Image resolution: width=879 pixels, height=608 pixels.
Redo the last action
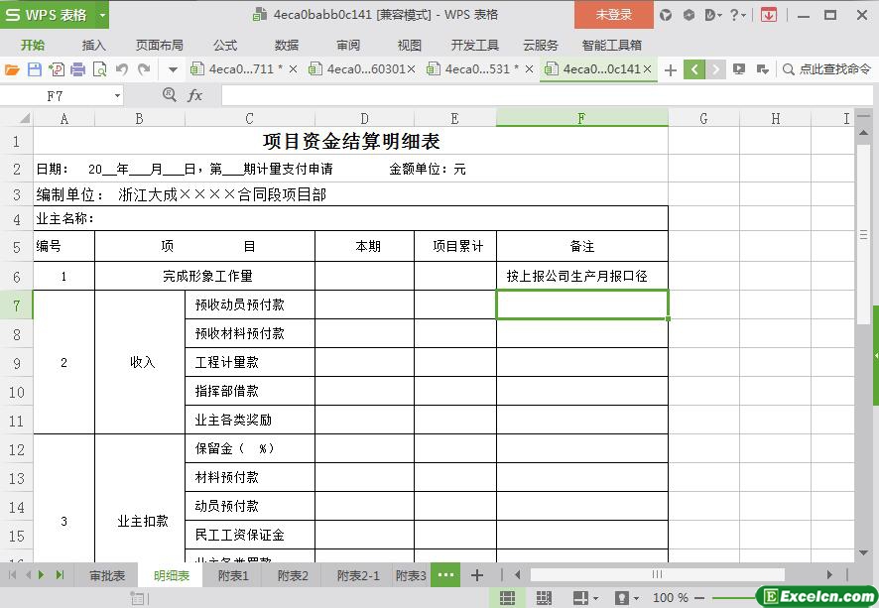point(144,68)
